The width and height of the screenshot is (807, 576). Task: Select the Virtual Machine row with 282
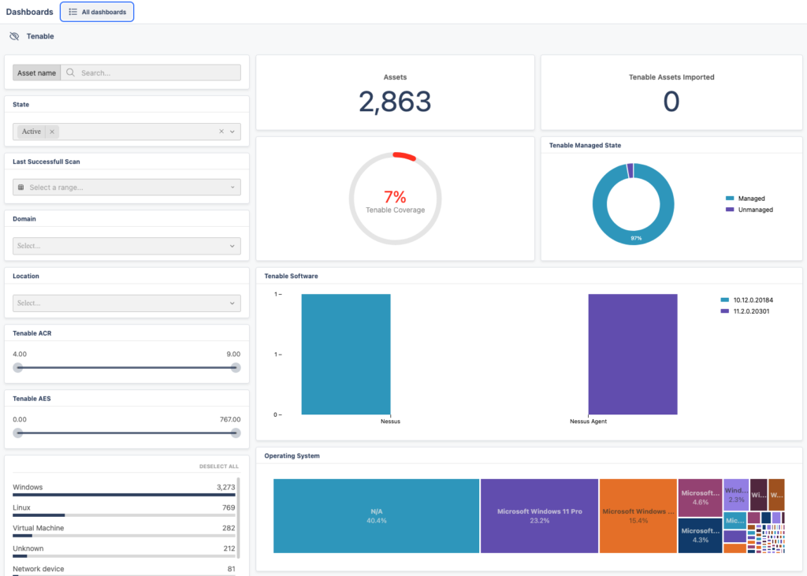(124, 530)
